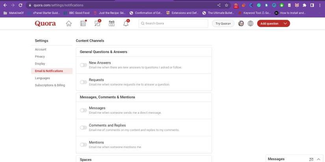The image size is (325, 162).
Task: Open the Answer pencil icon
Action: coord(97,23)
